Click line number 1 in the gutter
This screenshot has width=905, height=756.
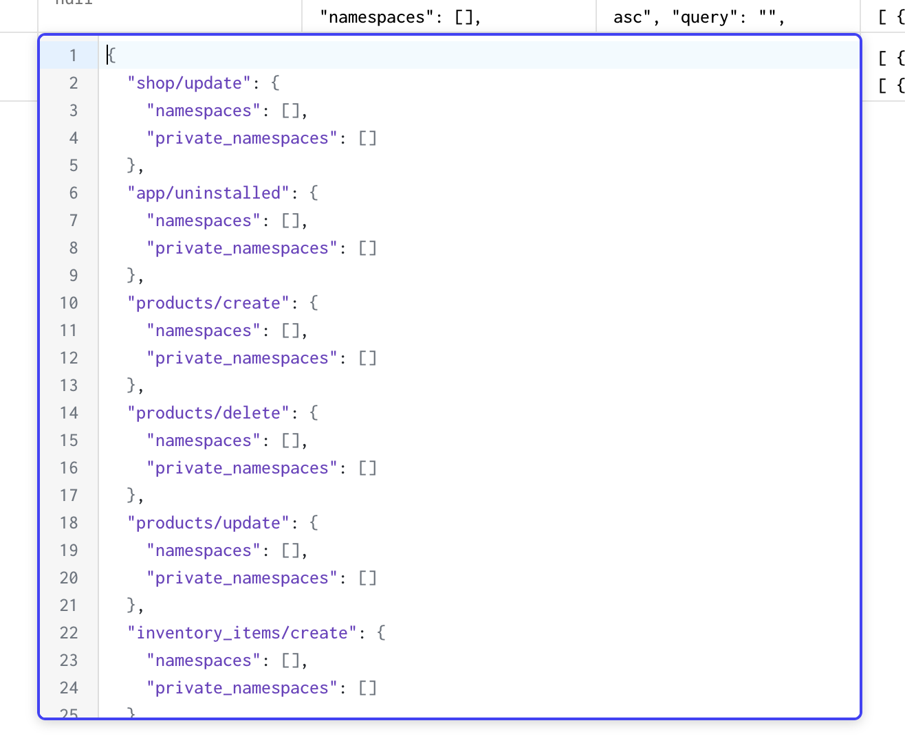click(72, 55)
